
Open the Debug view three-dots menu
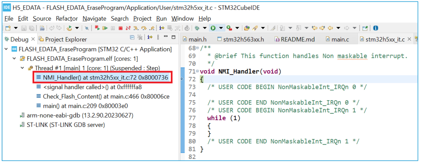[x=158, y=38]
